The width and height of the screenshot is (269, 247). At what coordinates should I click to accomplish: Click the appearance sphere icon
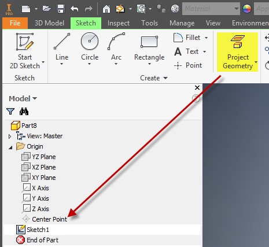(x=175, y=9)
